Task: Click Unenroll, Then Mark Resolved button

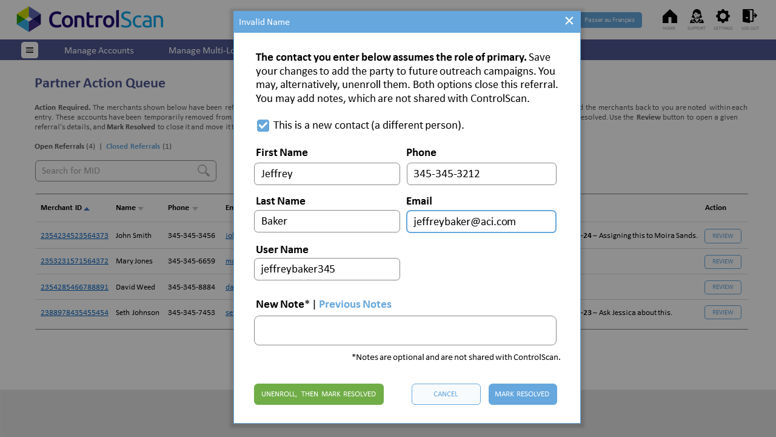Action: [319, 394]
